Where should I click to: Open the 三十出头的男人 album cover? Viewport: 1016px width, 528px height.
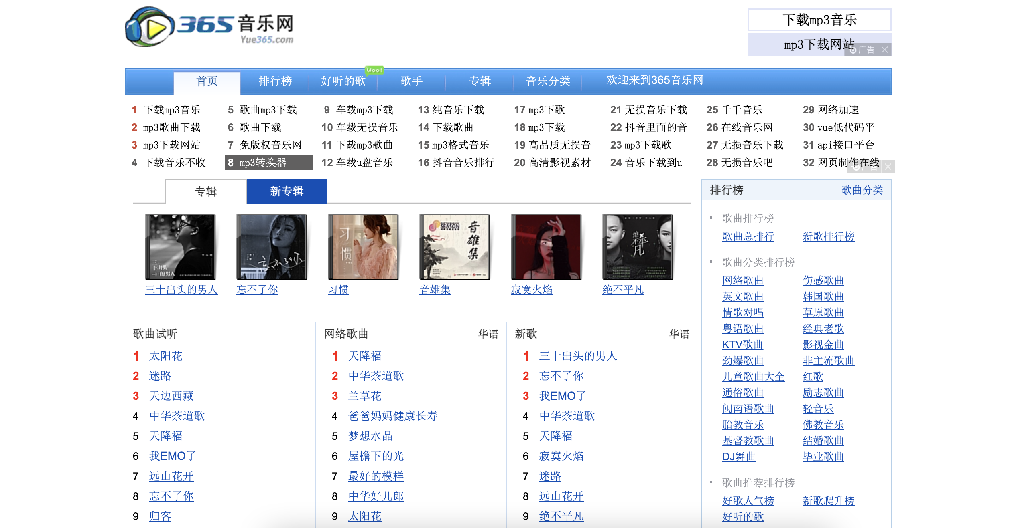(181, 246)
